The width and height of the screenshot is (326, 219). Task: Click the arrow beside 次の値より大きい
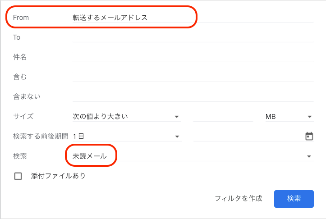click(x=177, y=117)
